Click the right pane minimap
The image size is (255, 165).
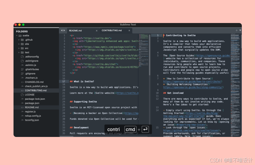(x=235, y=85)
